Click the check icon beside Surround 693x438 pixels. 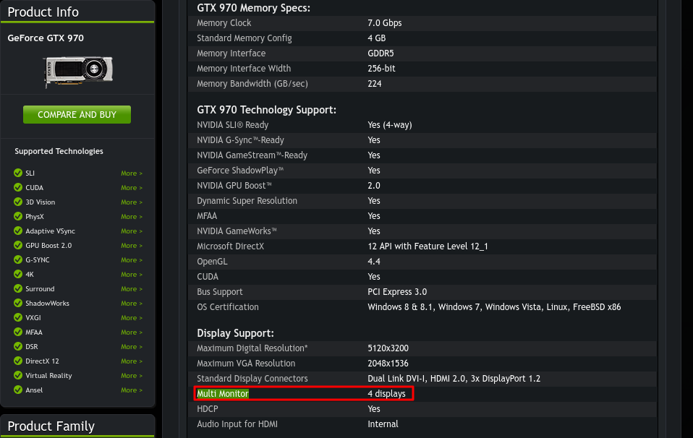(18, 289)
